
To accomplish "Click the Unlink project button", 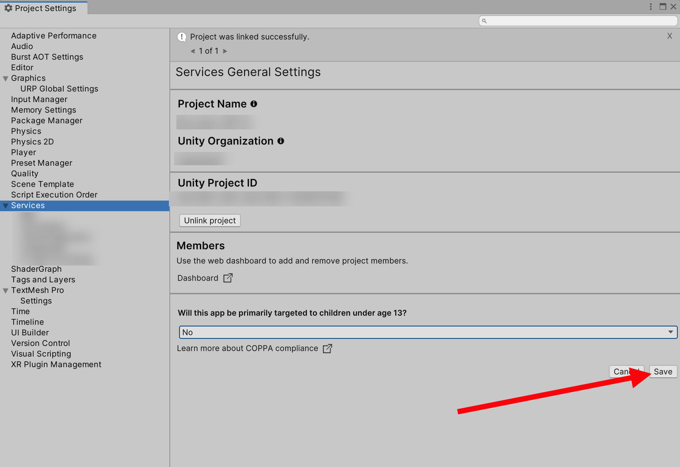I will click(x=210, y=220).
